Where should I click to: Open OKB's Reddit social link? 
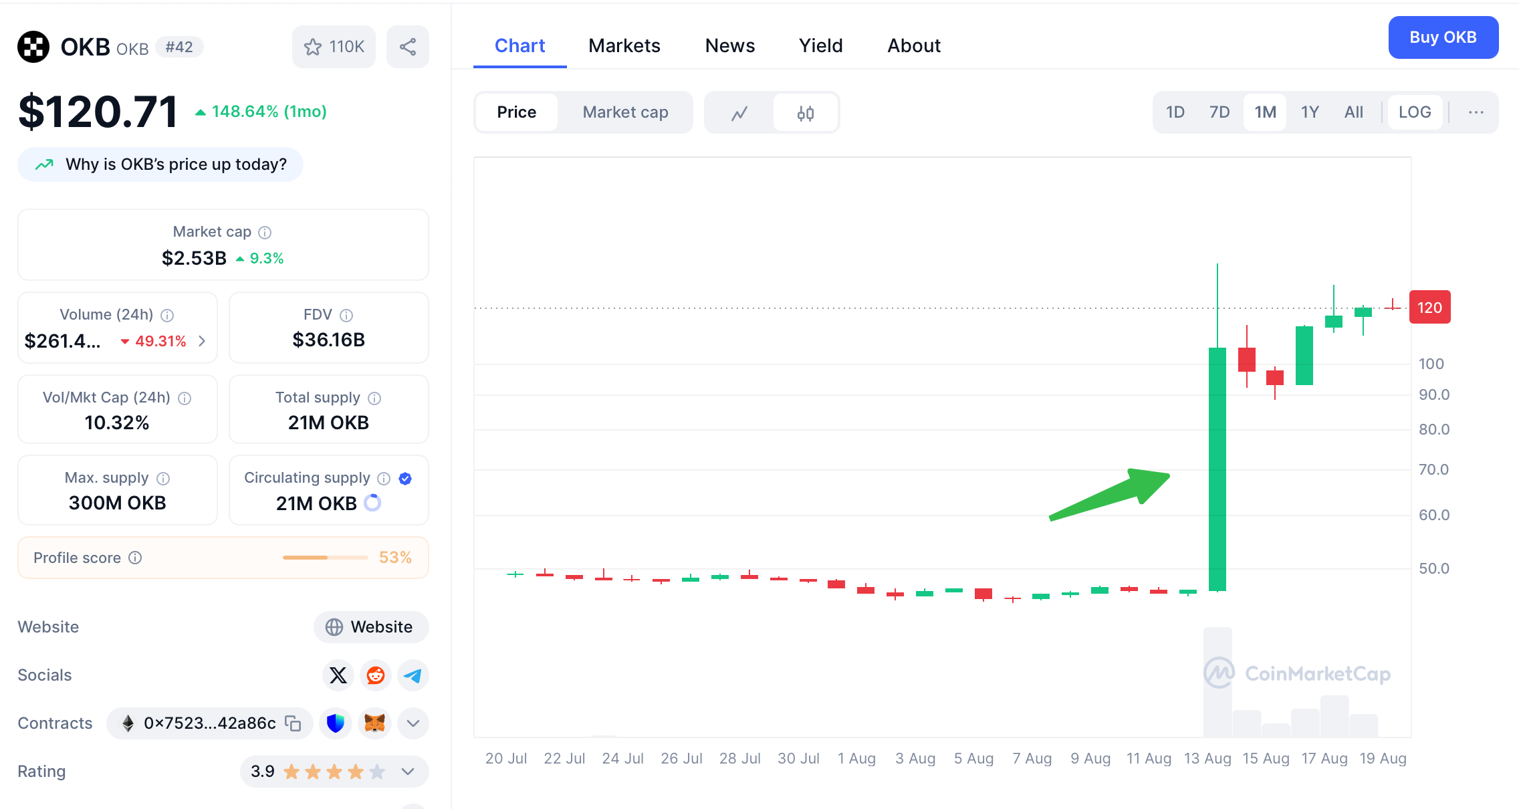coord(376,675)
